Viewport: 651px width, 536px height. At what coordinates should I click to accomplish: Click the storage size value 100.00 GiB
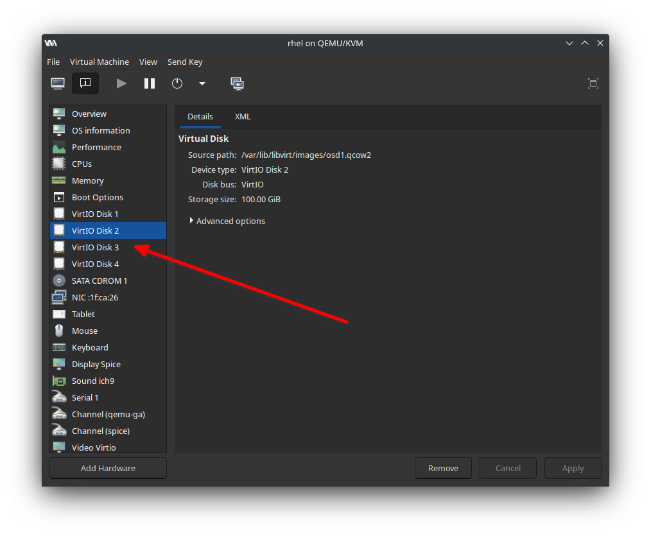pyautogui.click(x=261, y=199)
